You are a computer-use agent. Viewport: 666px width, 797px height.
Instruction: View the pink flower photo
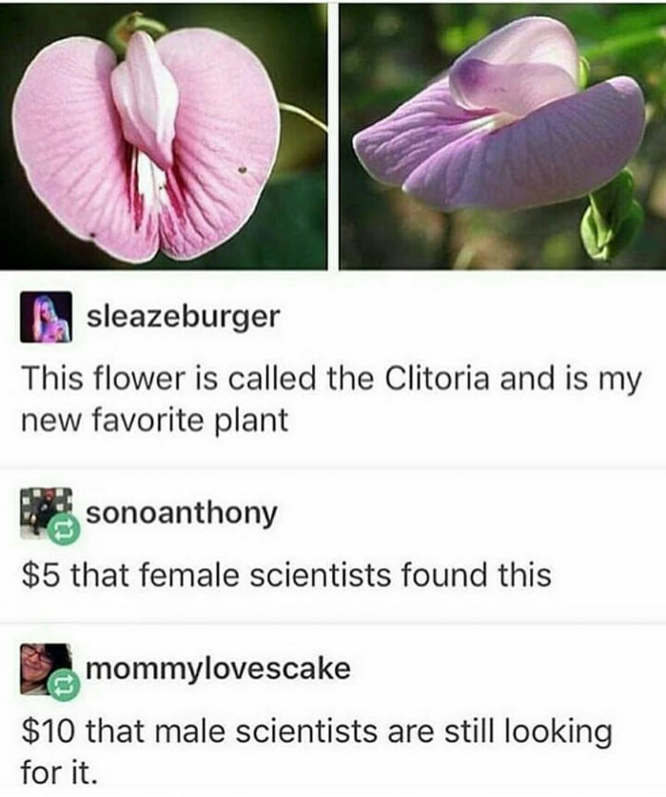pos(164,136)
